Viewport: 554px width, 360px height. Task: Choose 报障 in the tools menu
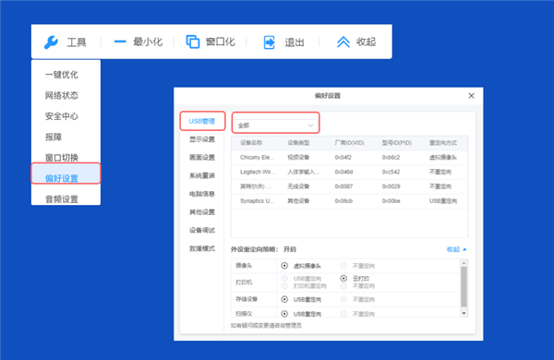point(54,137)
